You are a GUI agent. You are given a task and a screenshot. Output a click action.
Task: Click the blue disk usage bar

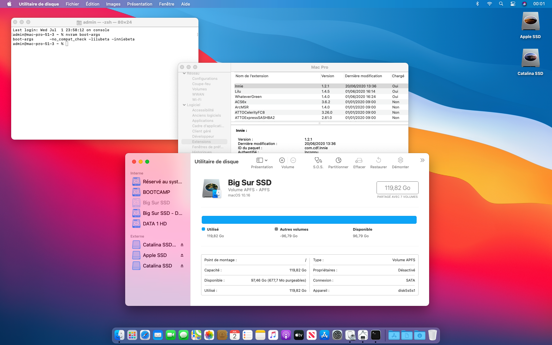pos(309,220)
